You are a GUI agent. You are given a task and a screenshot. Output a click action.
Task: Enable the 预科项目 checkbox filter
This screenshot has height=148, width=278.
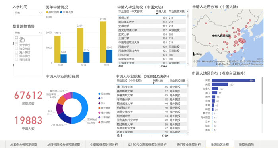point(17,60)
